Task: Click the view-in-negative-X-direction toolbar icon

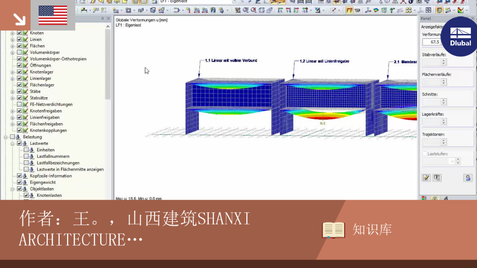Action: pos(304,10)
